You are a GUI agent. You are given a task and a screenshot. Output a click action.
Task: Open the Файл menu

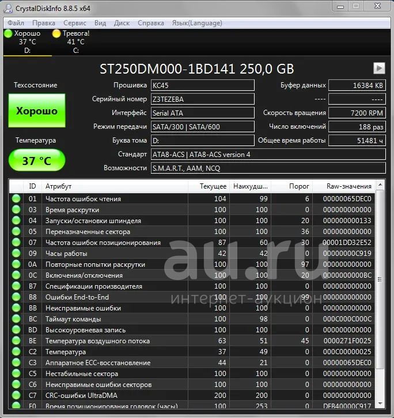pos(16,23)
